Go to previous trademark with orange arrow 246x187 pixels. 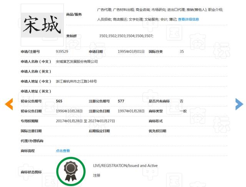tap(9, 104)
